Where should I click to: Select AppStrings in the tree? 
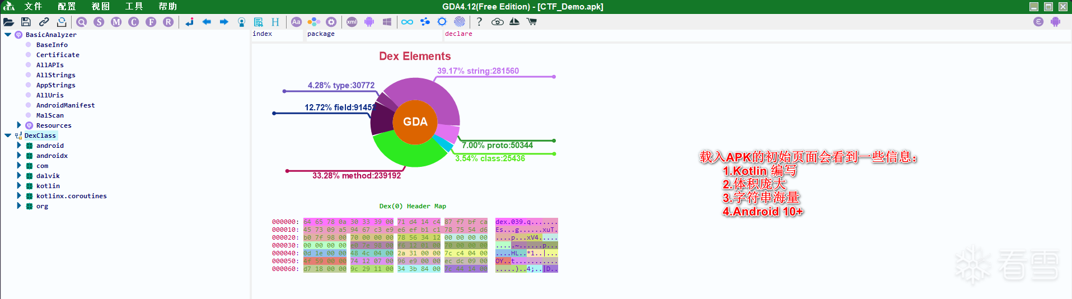click(55, 85)
